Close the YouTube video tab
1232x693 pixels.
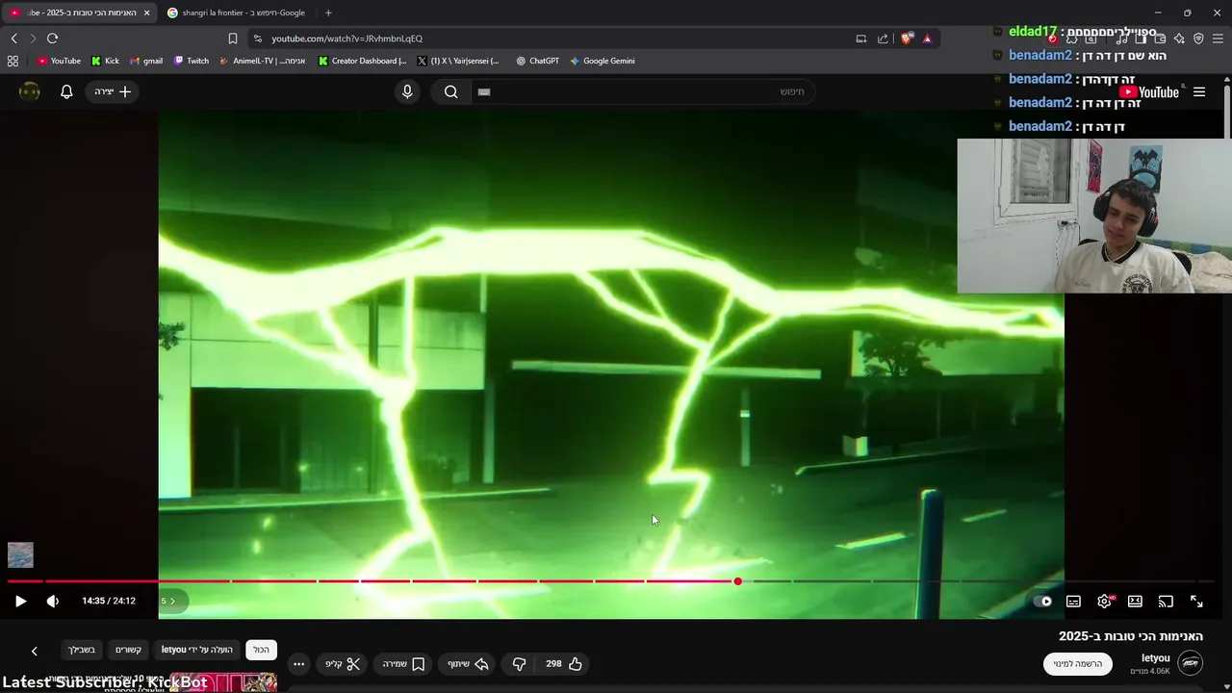point(147,13)
